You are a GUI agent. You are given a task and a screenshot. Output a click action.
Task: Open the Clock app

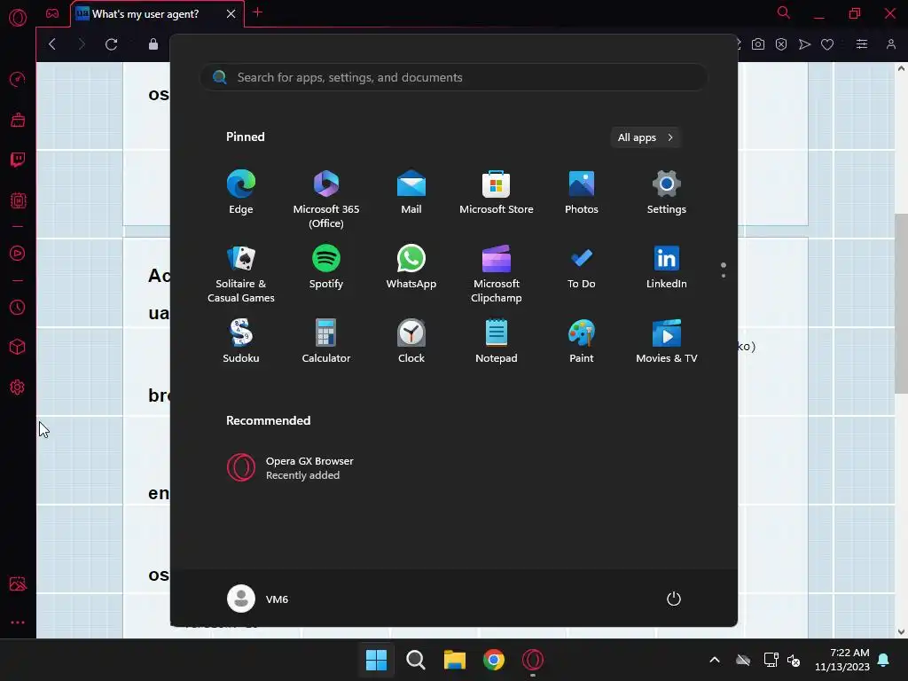pyautogui.click(x=411, y=341)
